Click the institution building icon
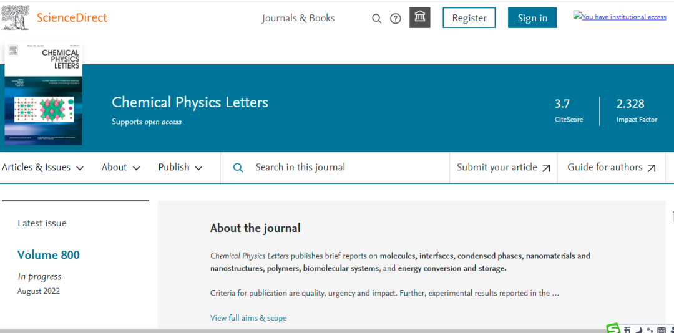The image size is (674, 333). (420, 17)
